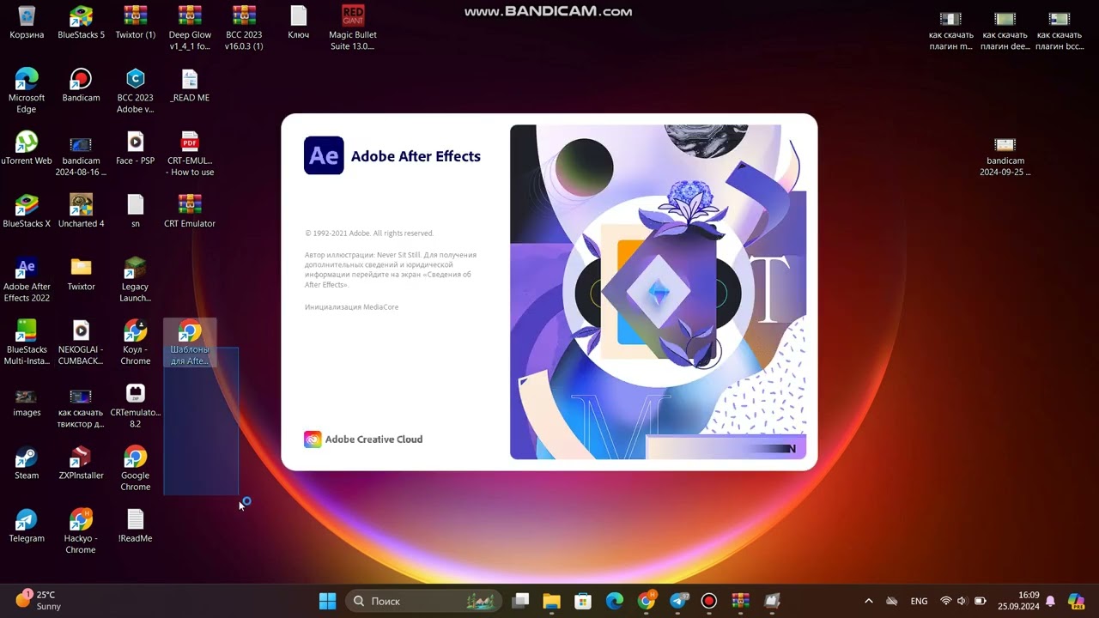Open the notification bell

(1050, 601)
